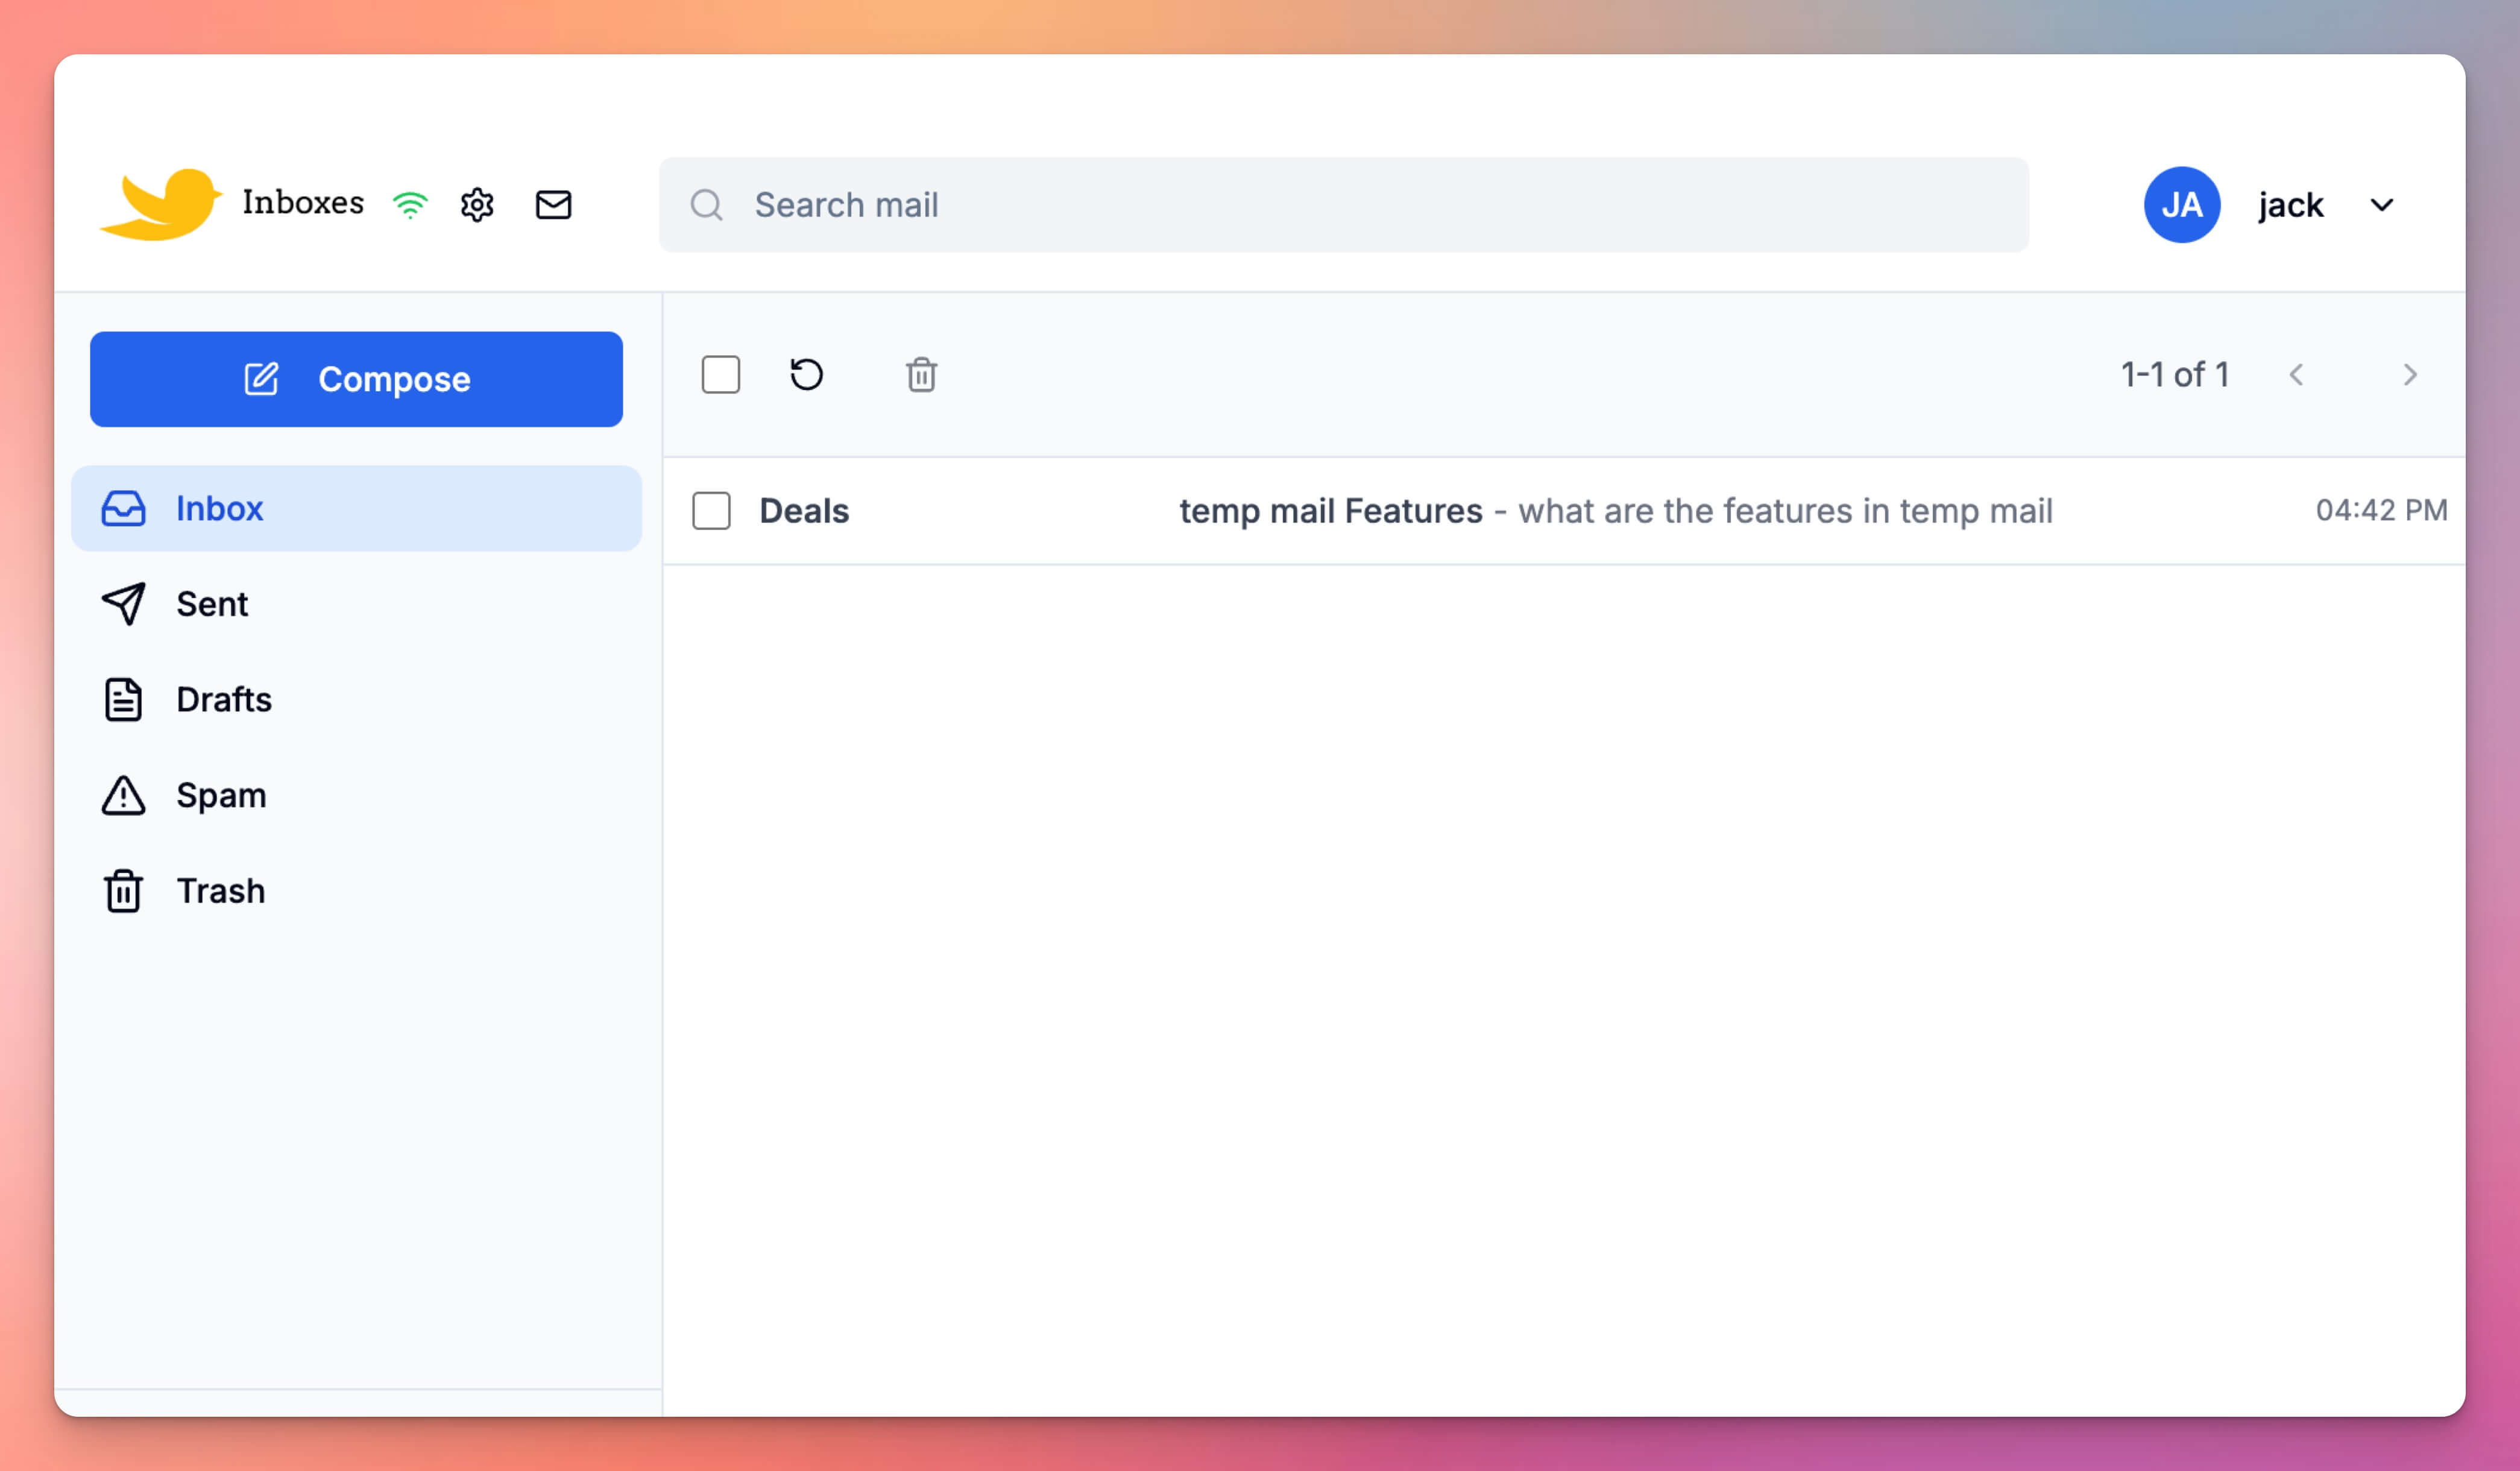The image size is (2520, 1471).
Task: Go to next page with right chevron
Action: [2410, 375]
